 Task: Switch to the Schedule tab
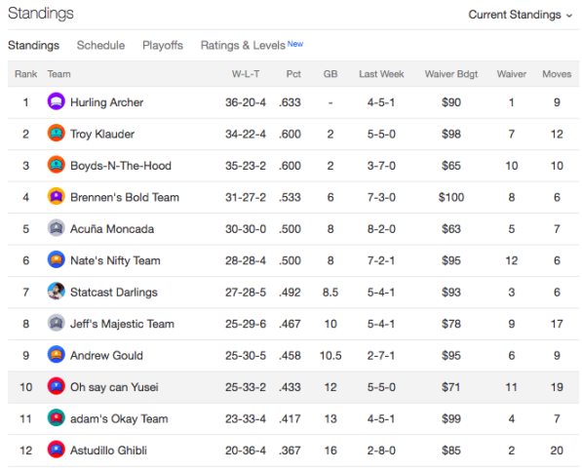pos(100,45)
